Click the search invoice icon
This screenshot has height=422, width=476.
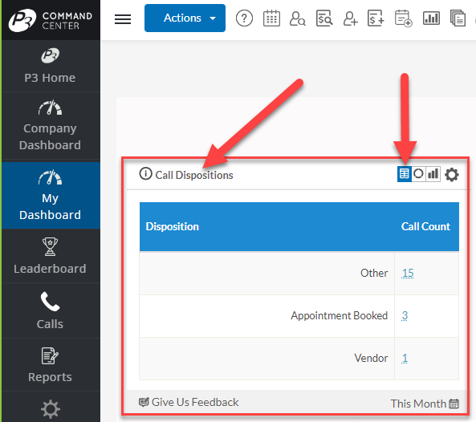pos(324,18)
